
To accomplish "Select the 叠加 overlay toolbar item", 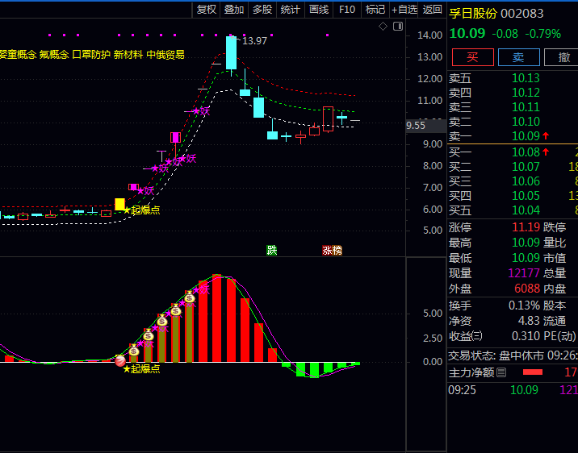I will tap(234, 10).
